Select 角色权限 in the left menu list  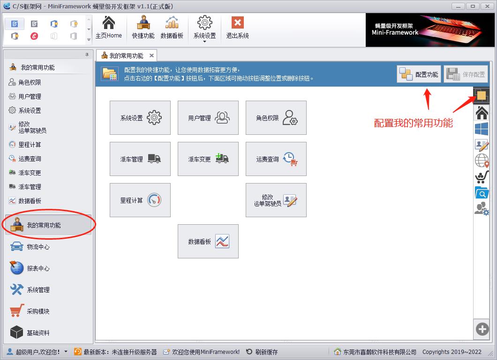pos(30,82)
